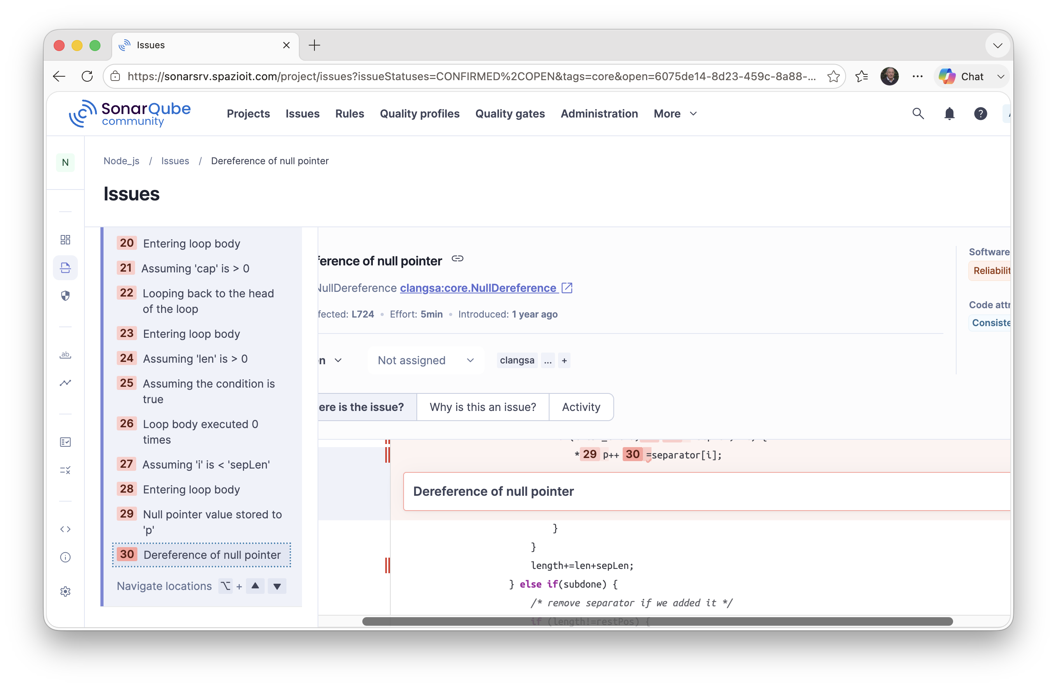The width and height of the screenshot is (1057, 688).
Task: Add a tag with plus button
Action: tap(564, 360)
